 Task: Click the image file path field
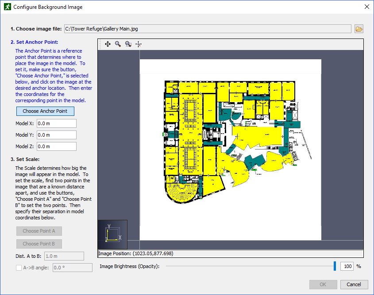click(x=208, y=29)
